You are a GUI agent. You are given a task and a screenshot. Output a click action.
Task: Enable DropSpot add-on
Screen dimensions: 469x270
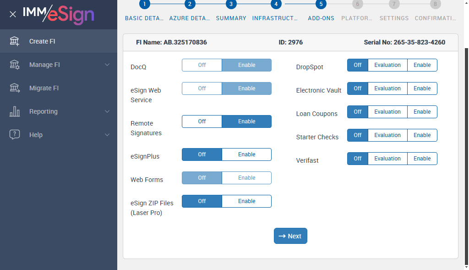[422, 65]
